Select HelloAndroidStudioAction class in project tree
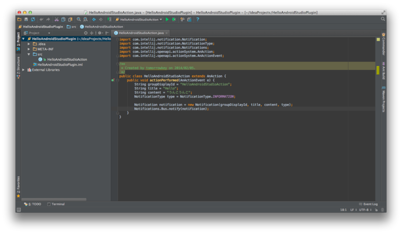Image resolution: width=402 pixels, height=234 pixels. click(63, 59)
